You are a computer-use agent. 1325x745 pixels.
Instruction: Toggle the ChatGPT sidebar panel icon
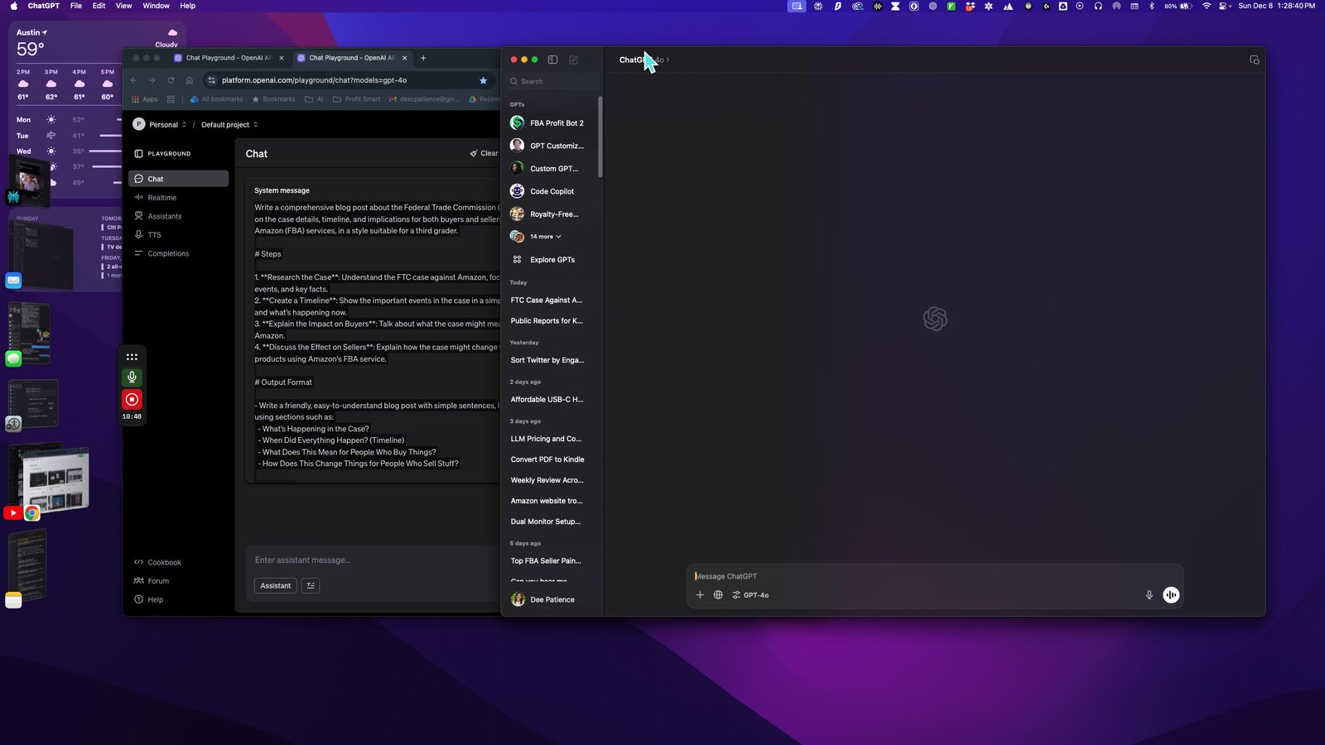552,60
